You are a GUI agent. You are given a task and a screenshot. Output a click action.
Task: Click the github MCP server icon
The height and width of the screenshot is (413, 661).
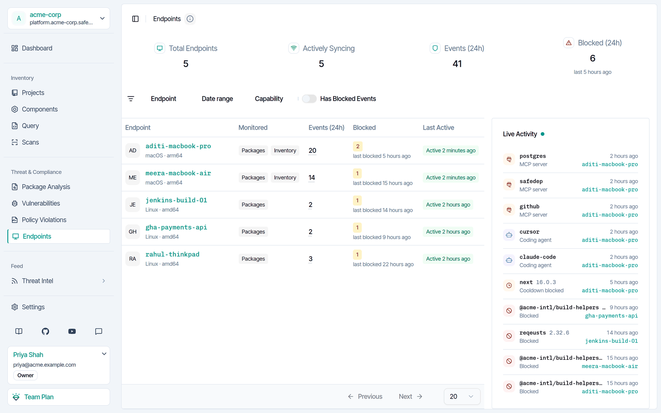509,209
